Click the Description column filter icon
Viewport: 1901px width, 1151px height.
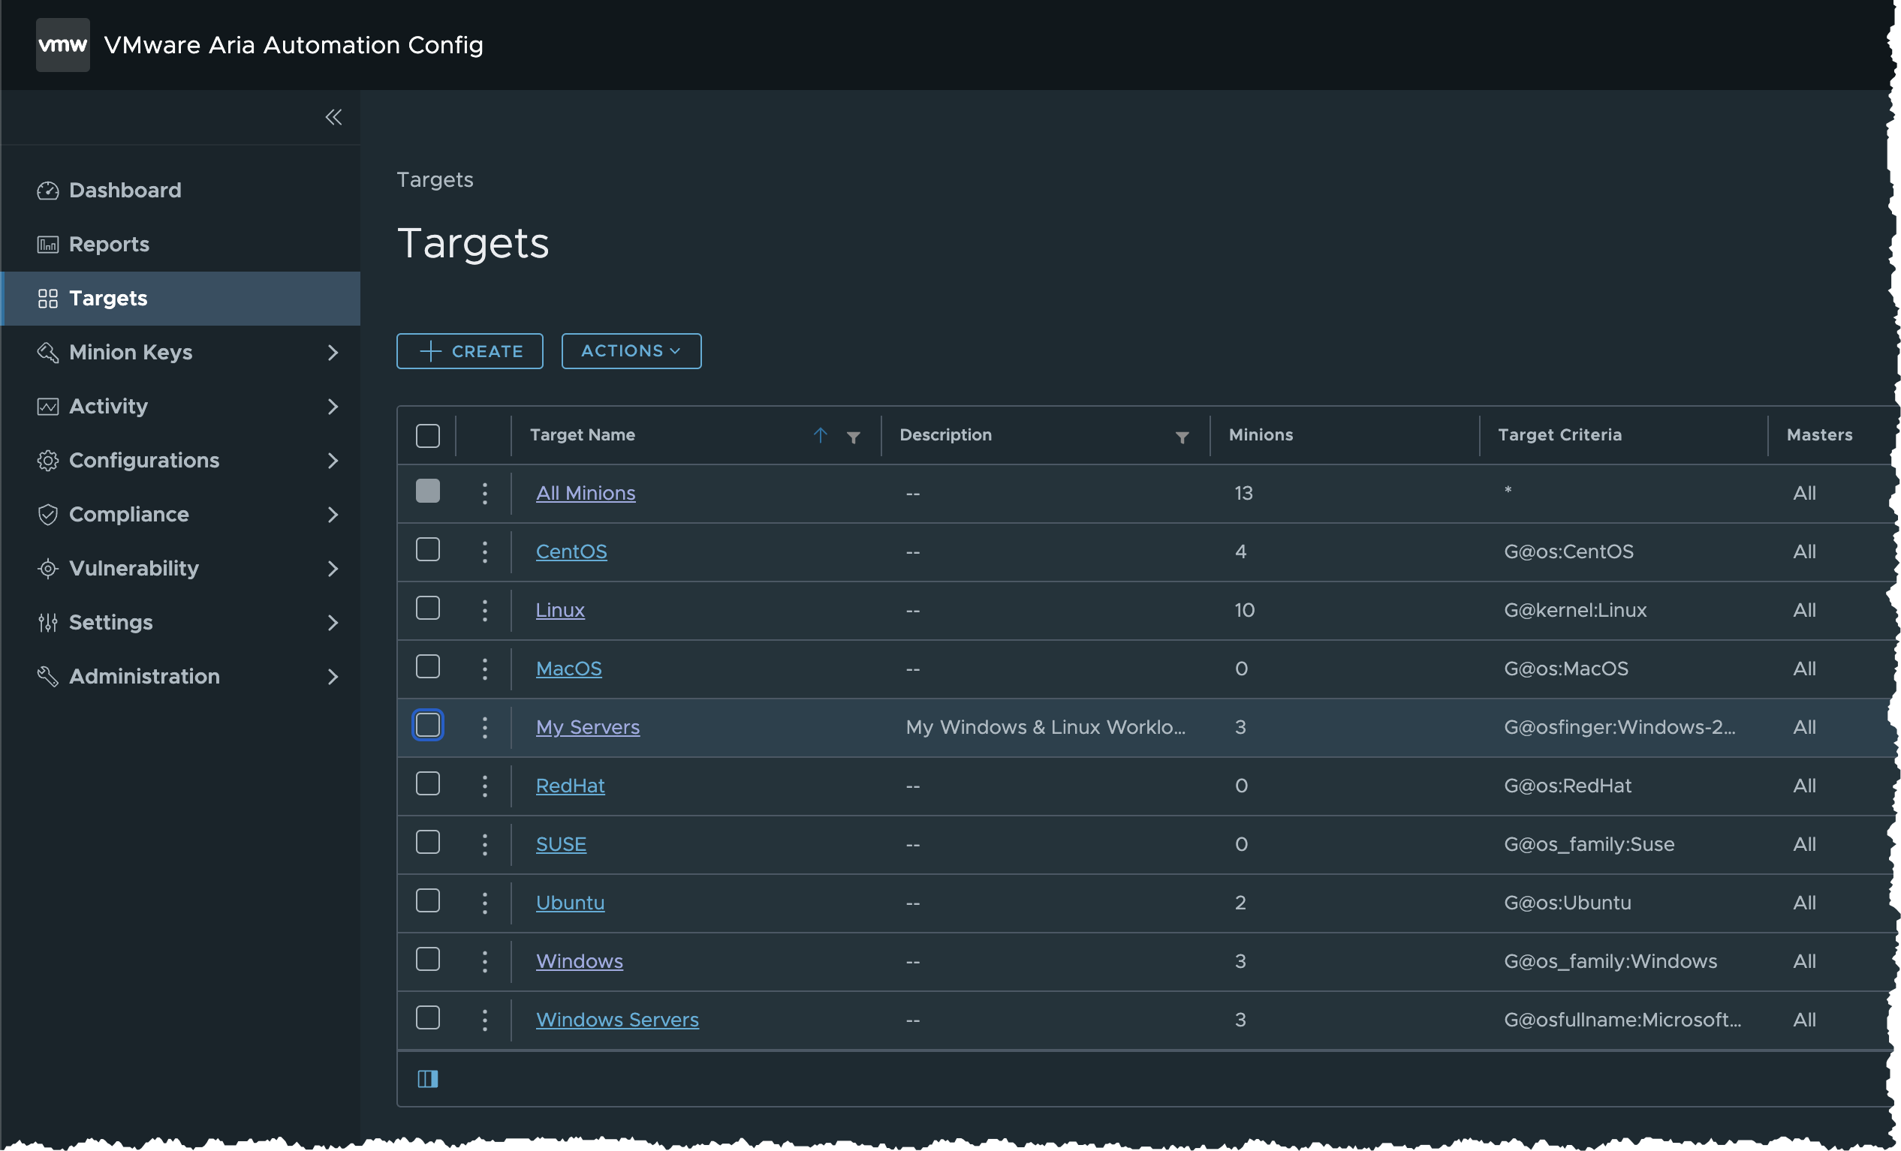[x=1182, y=437]
